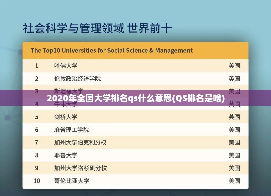This screenshot has height=196, width=271.
Task: Click 美国 in the 哈佛大学 row
Action: [234, 66]
